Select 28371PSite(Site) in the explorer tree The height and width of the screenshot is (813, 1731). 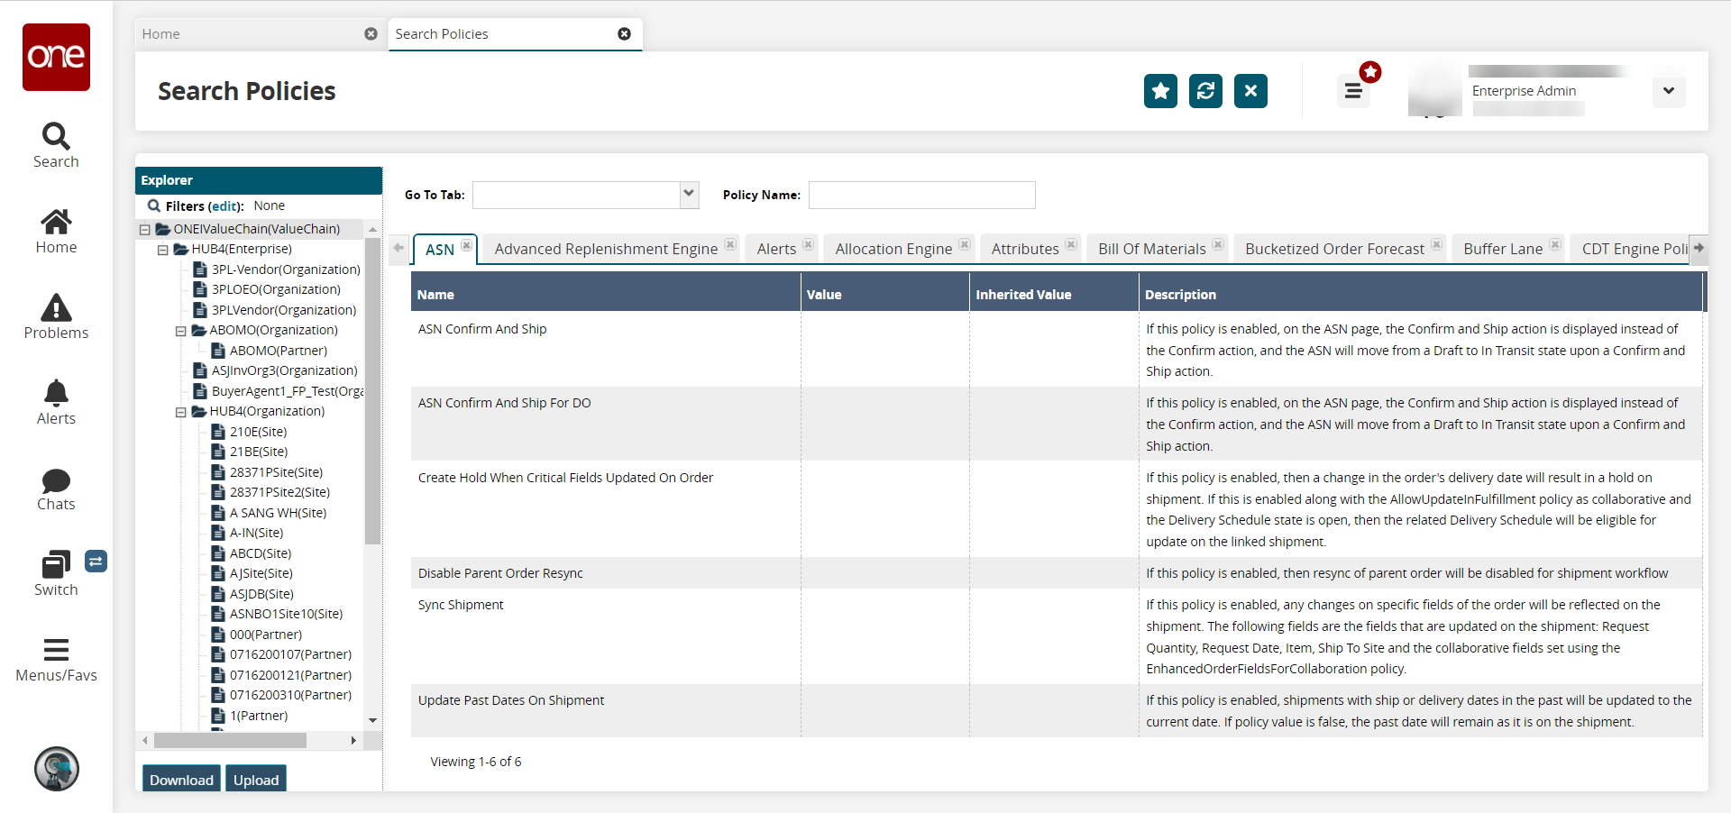click(276, 472)
